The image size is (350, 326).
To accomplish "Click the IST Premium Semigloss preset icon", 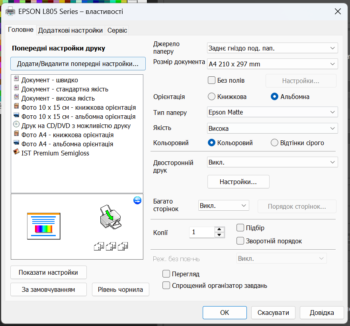I will click(x=16, y=151).
